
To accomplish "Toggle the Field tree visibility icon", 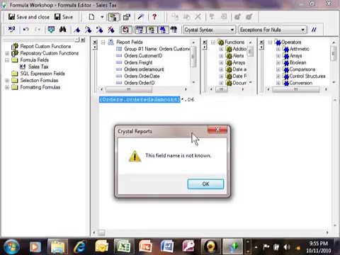I will pyautogui.click(x=140, y=30).
